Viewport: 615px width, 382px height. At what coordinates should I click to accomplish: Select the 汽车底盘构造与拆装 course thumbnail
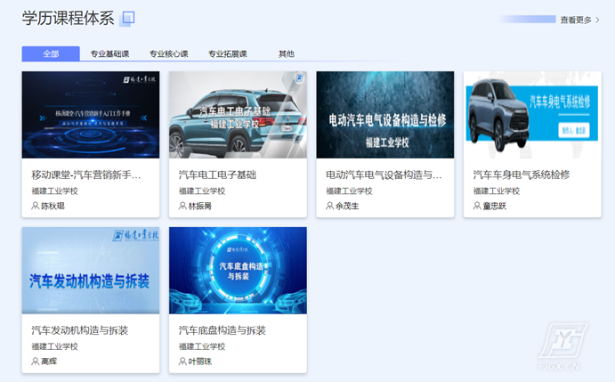238,271
